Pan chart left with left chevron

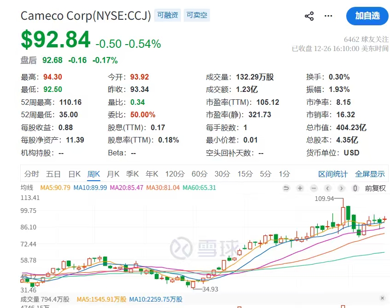coord(327,188)
